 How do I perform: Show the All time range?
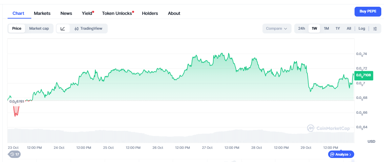pos(349,29)
